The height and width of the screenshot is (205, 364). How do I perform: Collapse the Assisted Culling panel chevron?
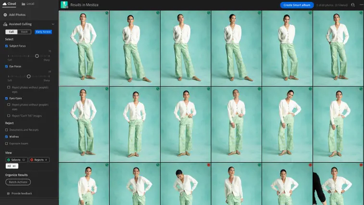tap(53, 24)
